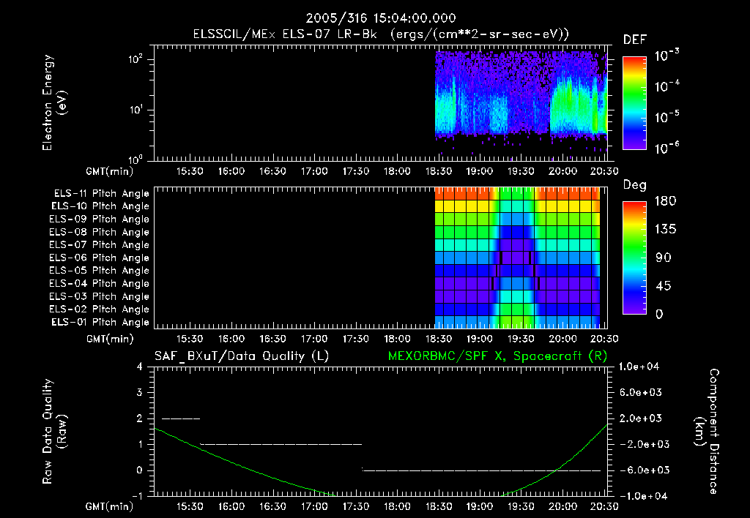Select the Component Distance (km) axis label
Screen dimensions: 750x518
tap(707, 431)
